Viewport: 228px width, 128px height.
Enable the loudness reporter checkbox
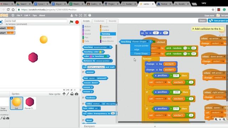tap(83, 98)
